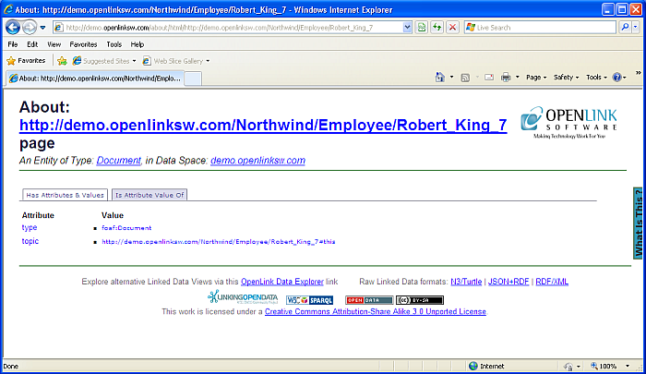Open the Tools menu in menu bar

pos(114,44)
